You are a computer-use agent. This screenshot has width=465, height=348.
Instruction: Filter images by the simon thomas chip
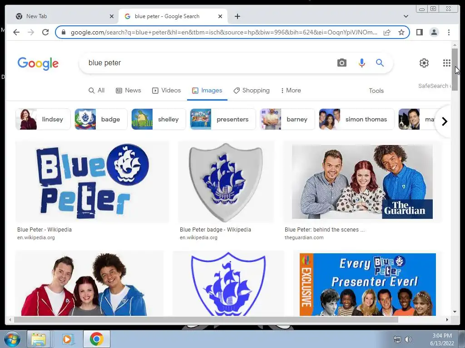tap(356, 119)
